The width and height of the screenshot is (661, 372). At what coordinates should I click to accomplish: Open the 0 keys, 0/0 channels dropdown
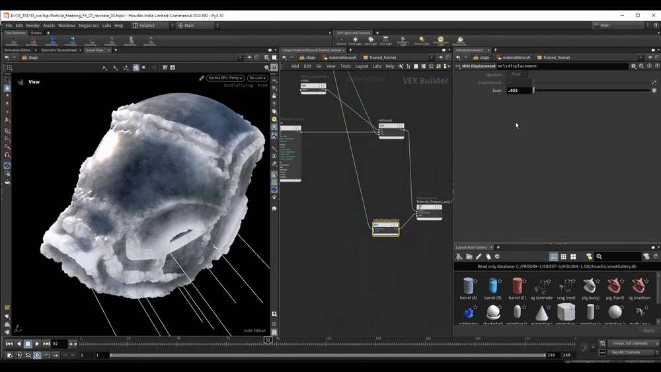tap(633, 344)
